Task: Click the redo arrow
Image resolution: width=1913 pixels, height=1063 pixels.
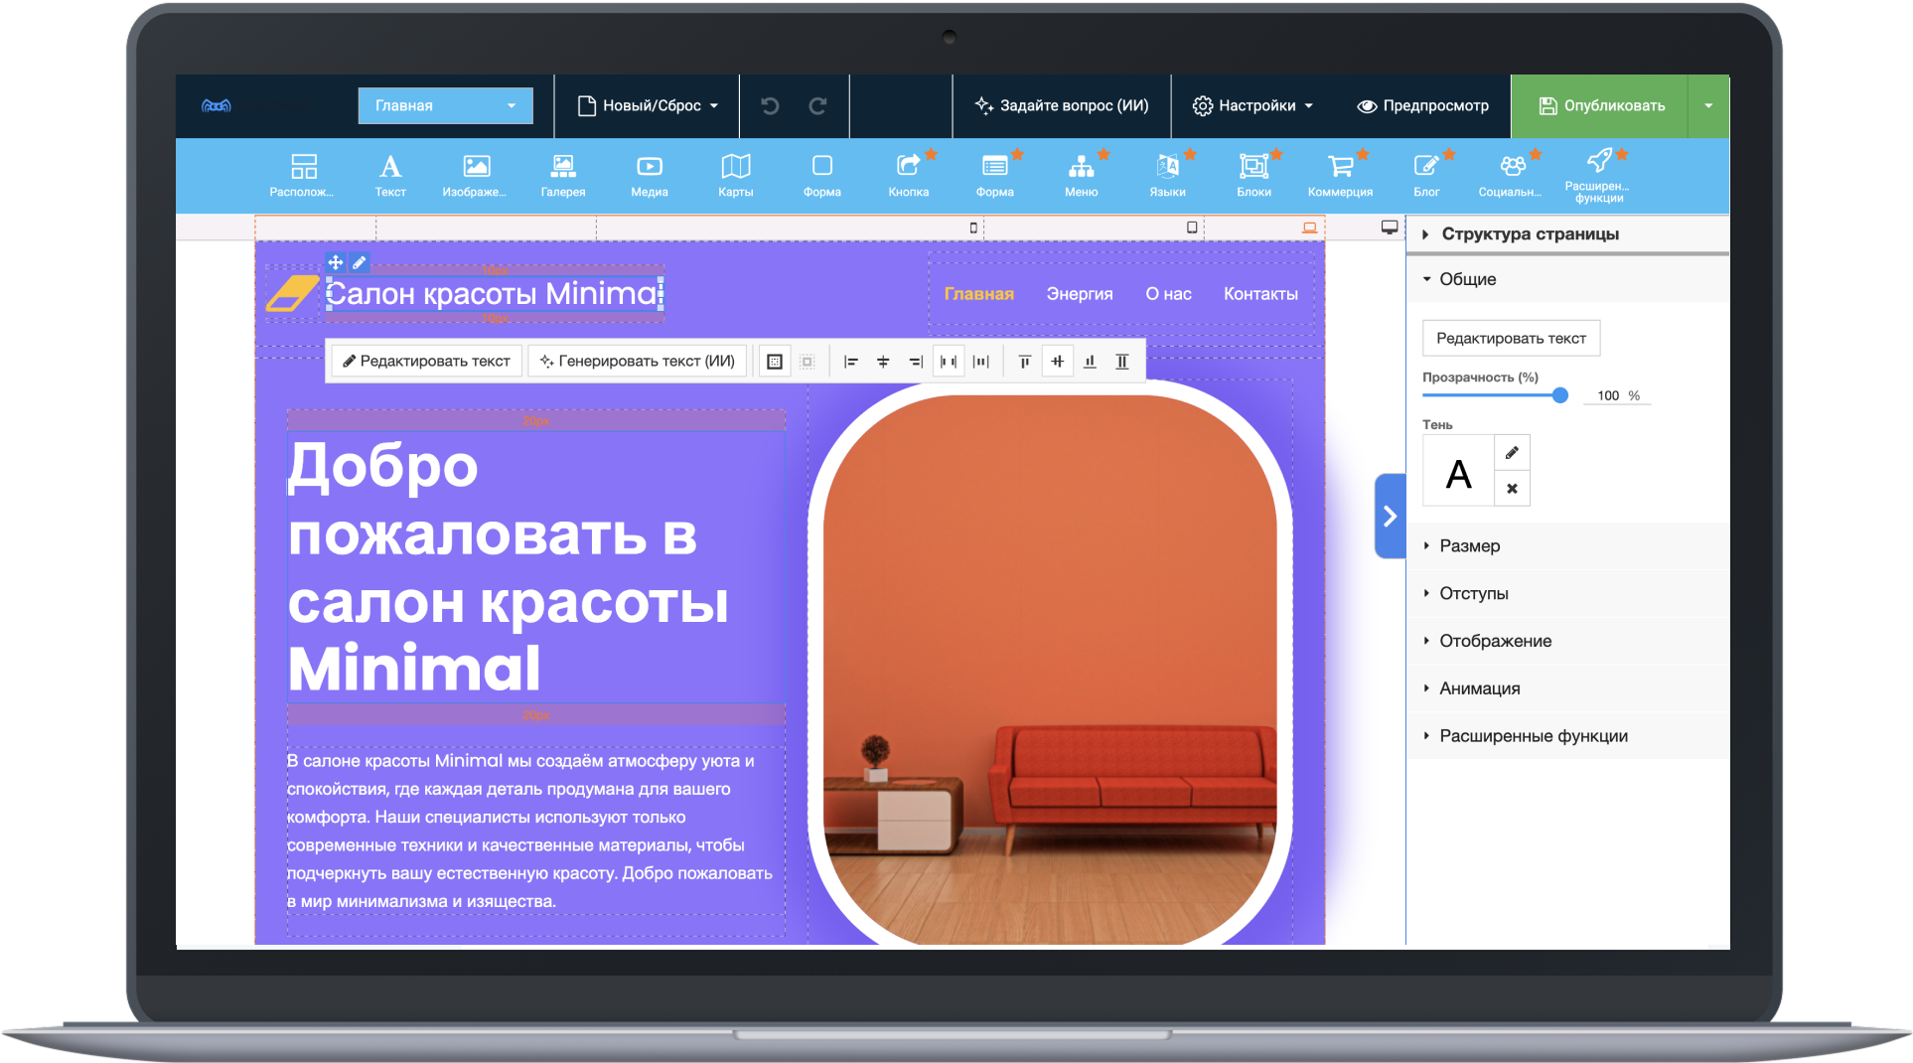Action: tap(817, 105)
